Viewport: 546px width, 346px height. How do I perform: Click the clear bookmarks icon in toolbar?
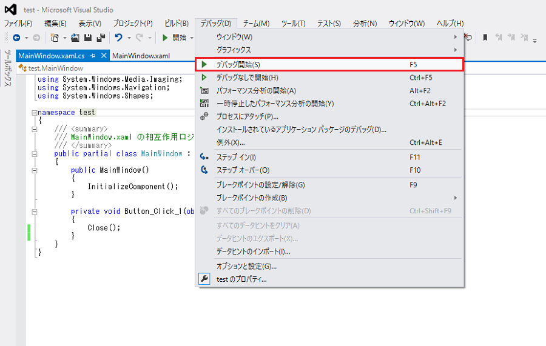pyautogui.click(x=524, y=38)
